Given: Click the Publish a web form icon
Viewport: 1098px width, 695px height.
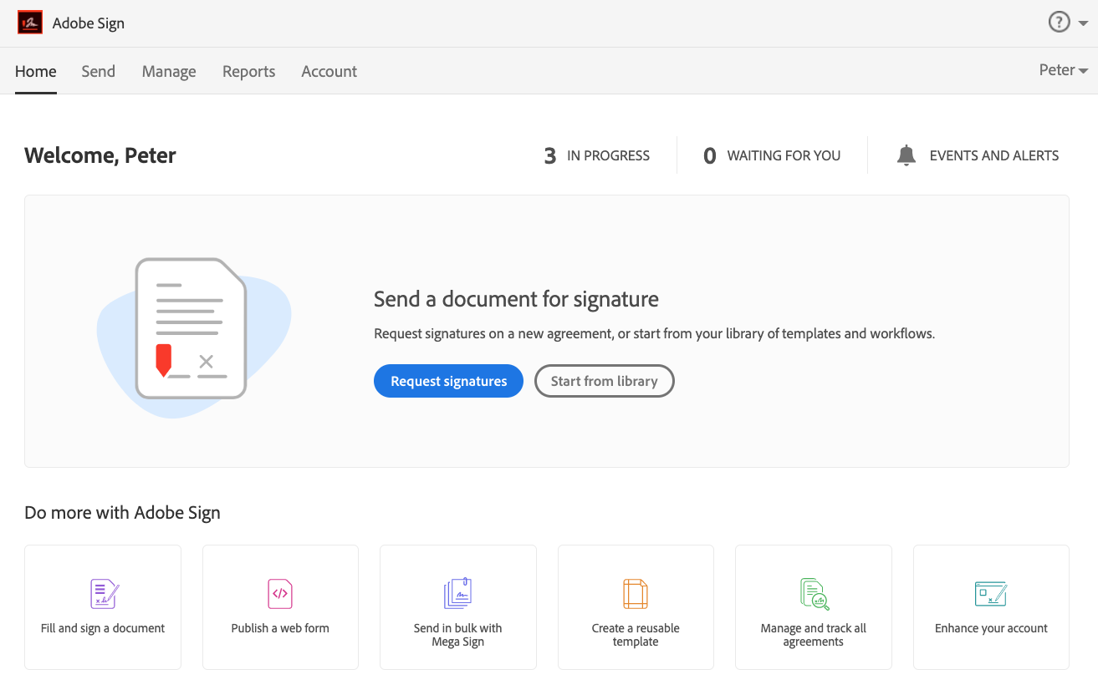Looking at the screenshot, I should (x=280, y=594).
